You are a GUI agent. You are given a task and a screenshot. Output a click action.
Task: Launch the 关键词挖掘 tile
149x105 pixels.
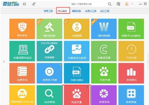coord(104,51)
